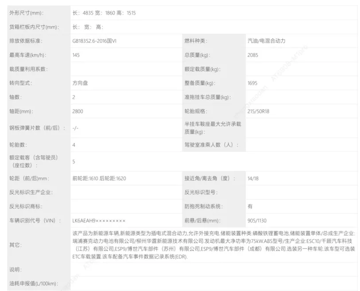This screenshot has width=360, height=291.
Task: Click the 驾驶室准乘人数（人） label
Action: (212, 145)
